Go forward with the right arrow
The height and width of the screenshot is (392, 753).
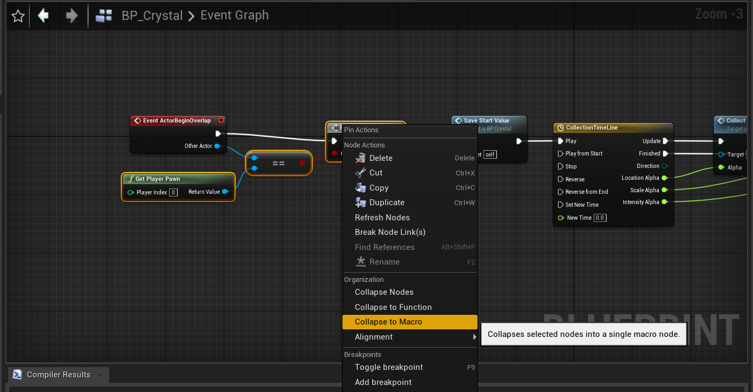coord(72,16)
